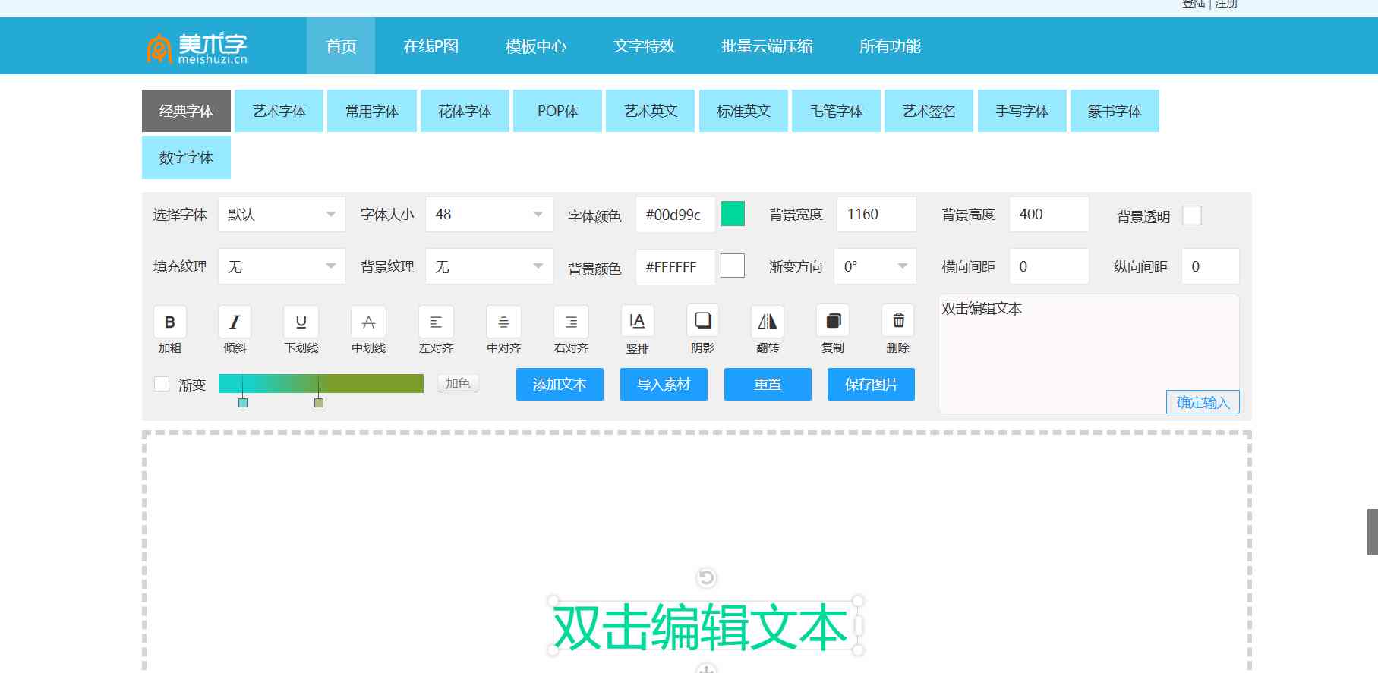The width and height of the screenshot is (1378, 673).
Task: Open the 填充纹理 fill texture dropdown
Action: point(282,266)
